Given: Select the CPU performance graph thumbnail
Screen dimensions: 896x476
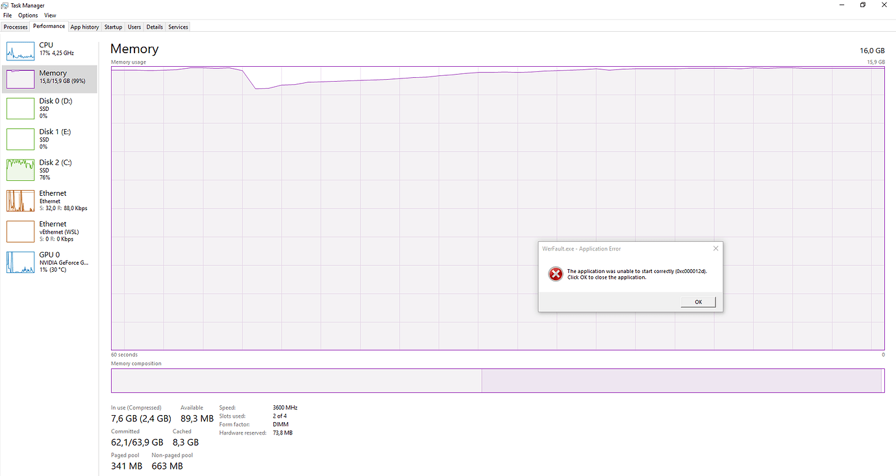Looking at the screenshot, I should [20, 51].
